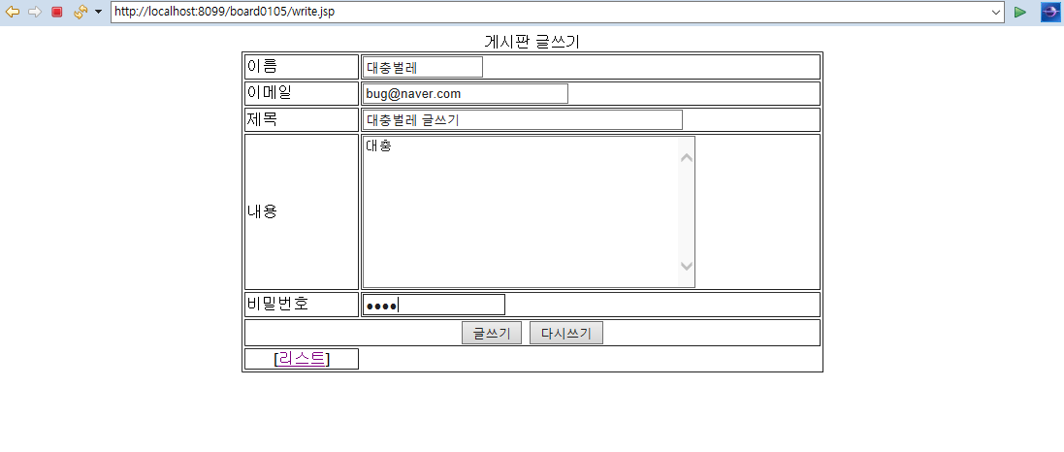Screen dimensions: 1064x452
Task: Refresh the page with the reload icon
Action: click(x=81, y=12)
